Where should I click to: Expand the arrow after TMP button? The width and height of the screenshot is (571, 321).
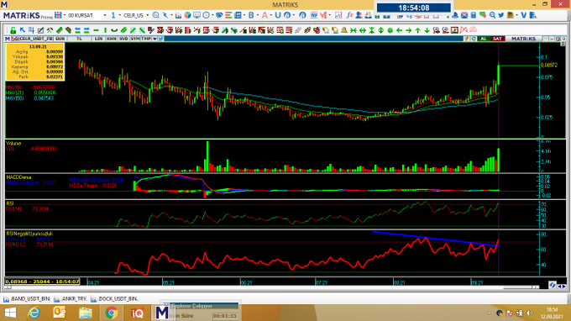[x=155, y=39]
